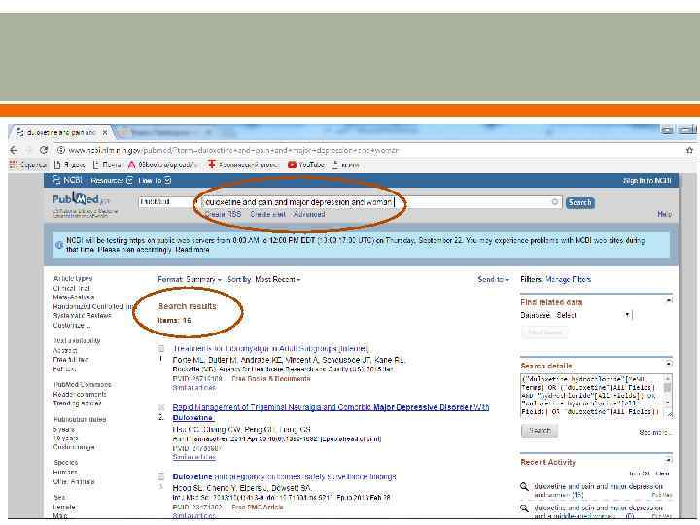700x525 pixels.
Task: Clear the search box with X icon
Action: [555, 202]
